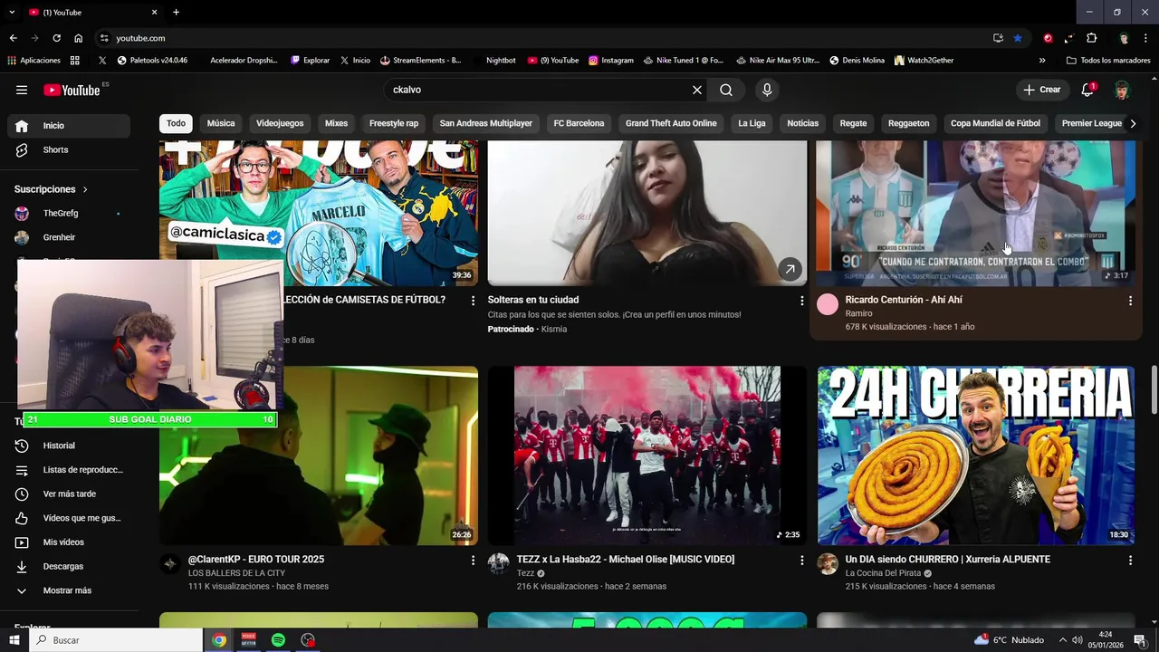
Task: Expand hidden bookmarks with chevron
Action: [1042, 61]
